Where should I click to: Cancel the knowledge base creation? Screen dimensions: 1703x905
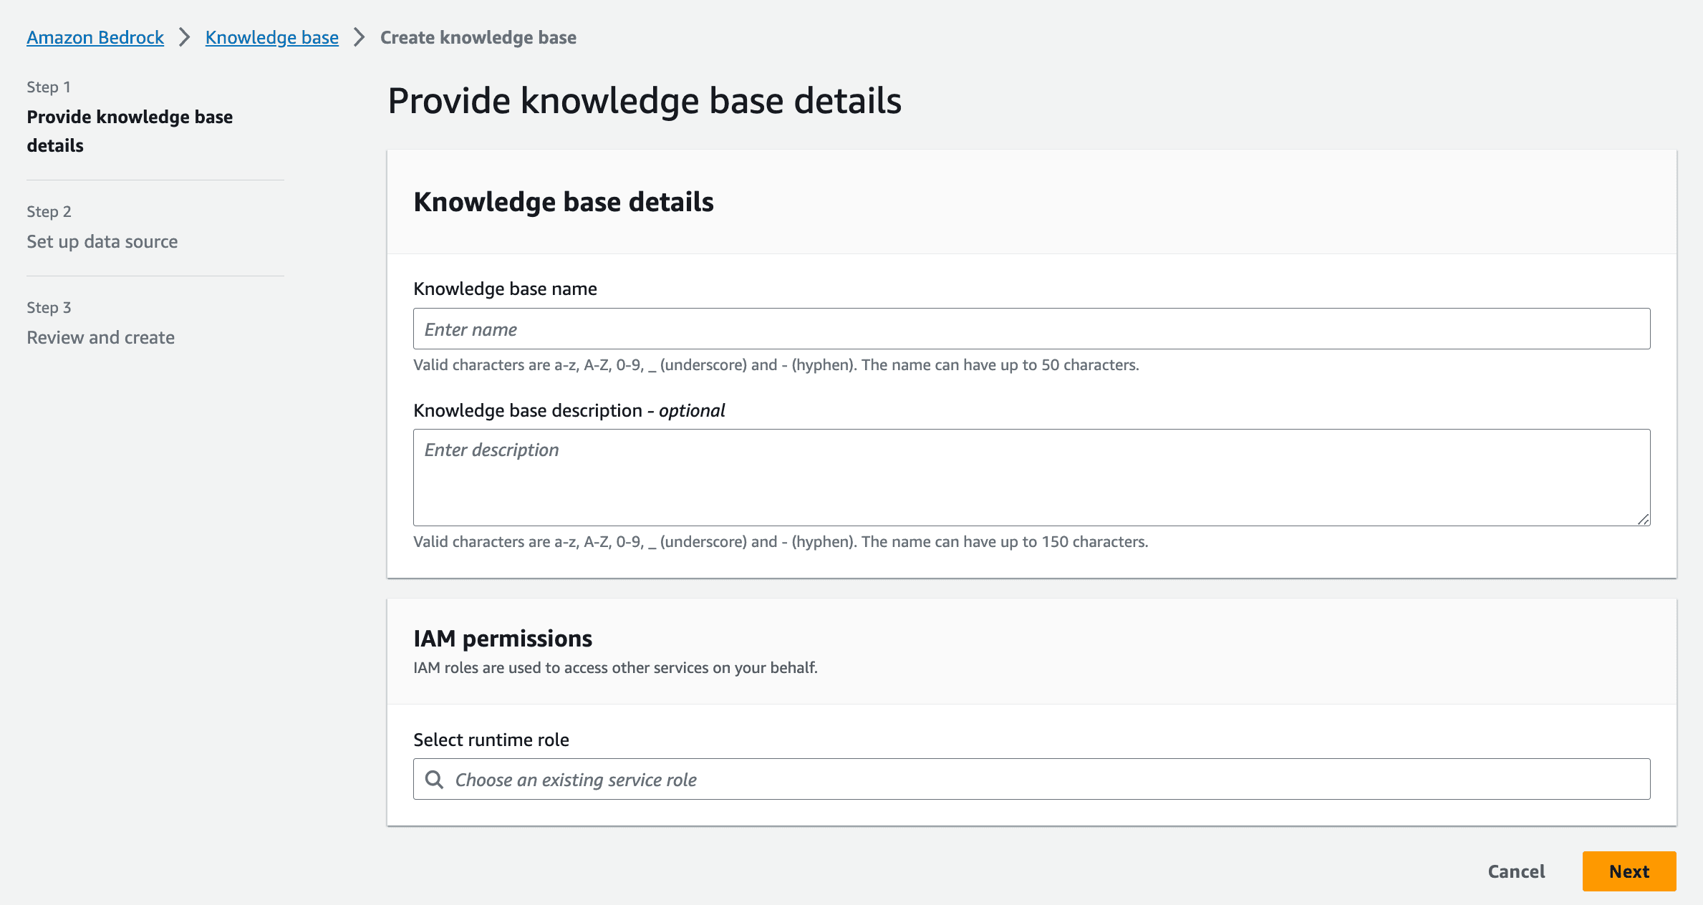coord(1516,871)
